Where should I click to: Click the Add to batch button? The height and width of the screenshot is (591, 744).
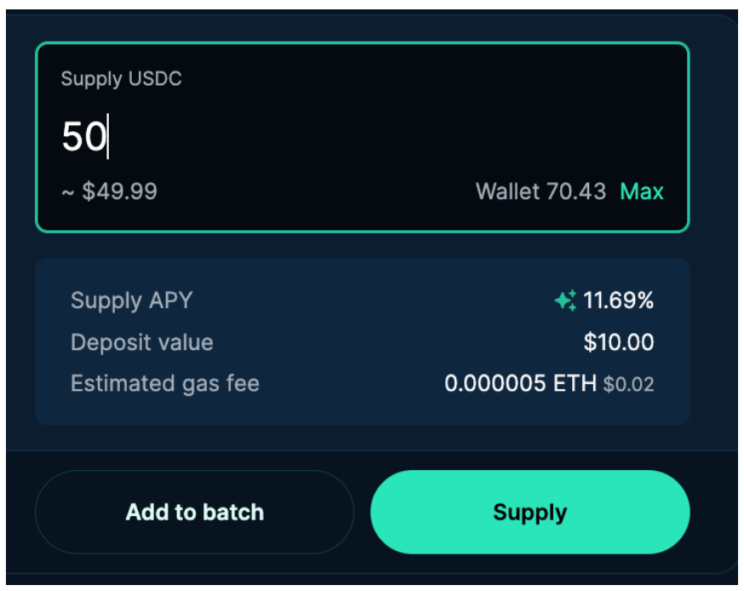194,513
